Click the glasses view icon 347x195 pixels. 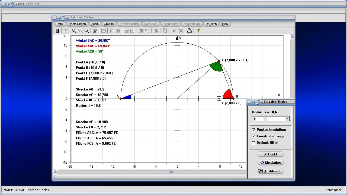pyautogui.click(x=66, y=31)
